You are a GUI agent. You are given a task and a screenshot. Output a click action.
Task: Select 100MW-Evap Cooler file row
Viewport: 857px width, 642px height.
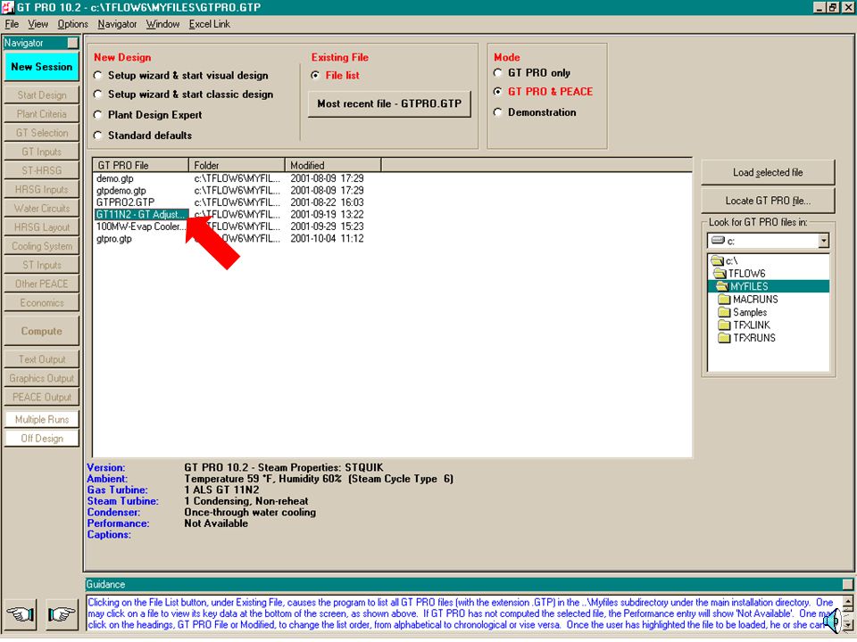coord(141,226)
